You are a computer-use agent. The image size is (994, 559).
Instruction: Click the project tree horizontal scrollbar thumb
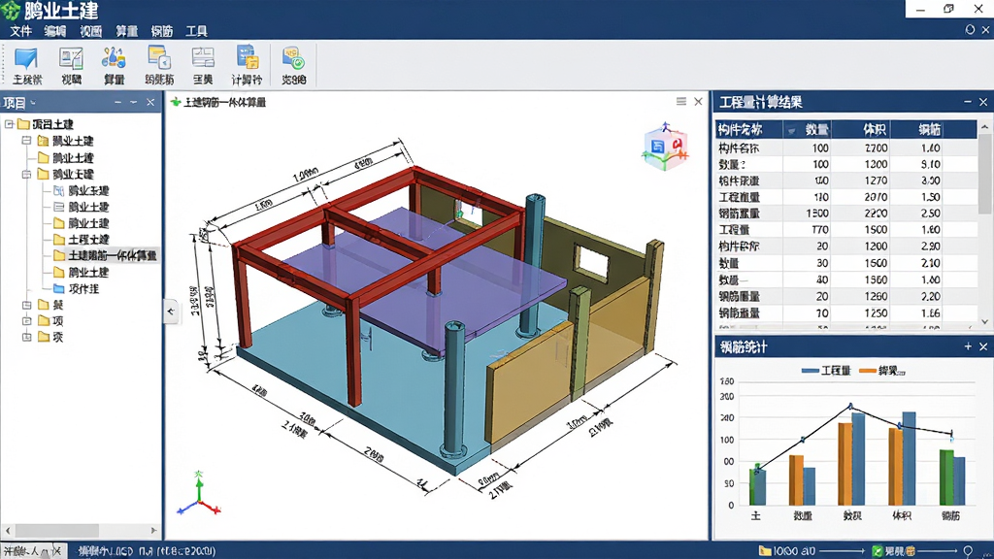coord(57,530)
